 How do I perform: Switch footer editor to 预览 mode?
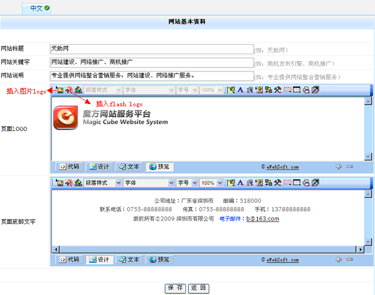(159, 260)
